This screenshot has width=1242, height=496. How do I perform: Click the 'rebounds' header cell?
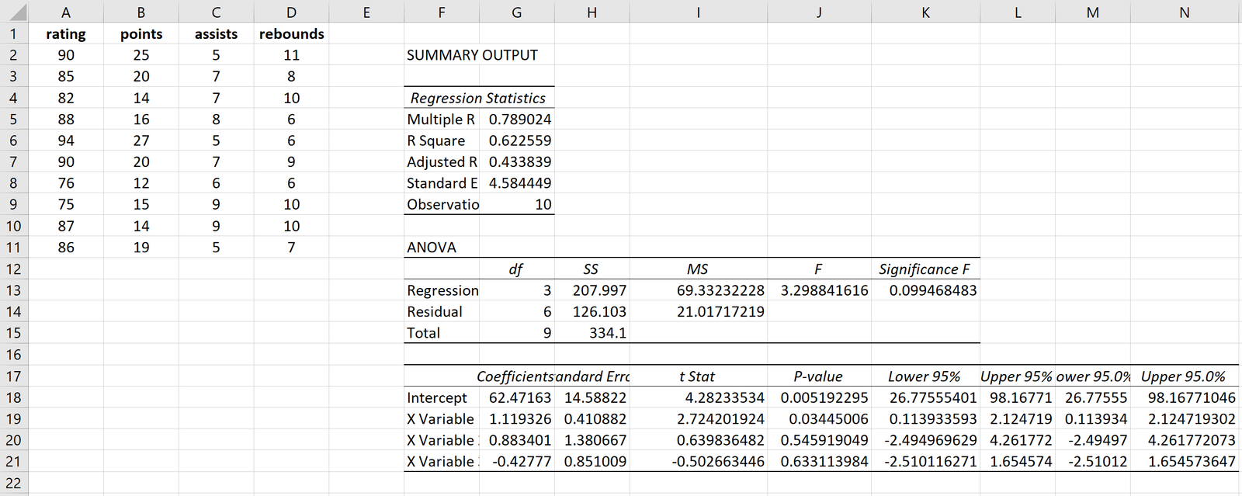(291, 34)
